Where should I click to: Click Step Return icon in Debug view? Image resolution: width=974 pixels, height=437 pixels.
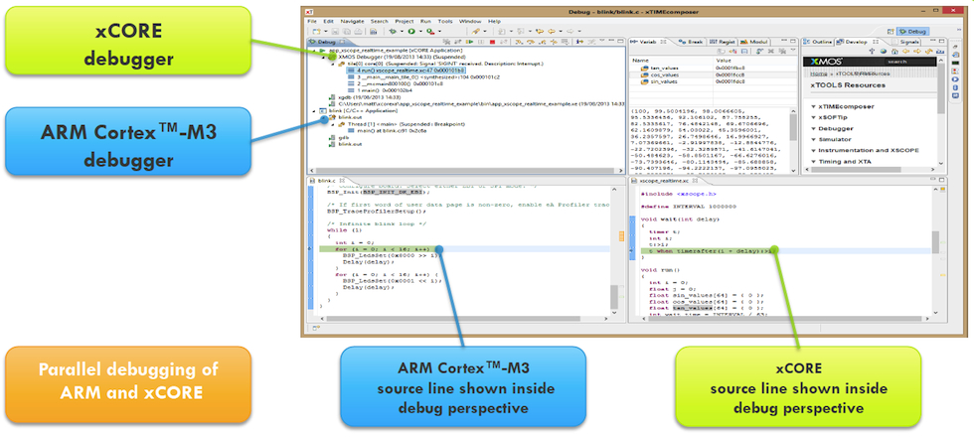pos(543,42)
